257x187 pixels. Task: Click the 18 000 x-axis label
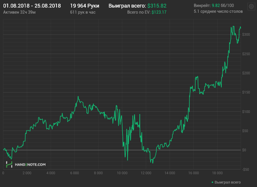[217, 173]
